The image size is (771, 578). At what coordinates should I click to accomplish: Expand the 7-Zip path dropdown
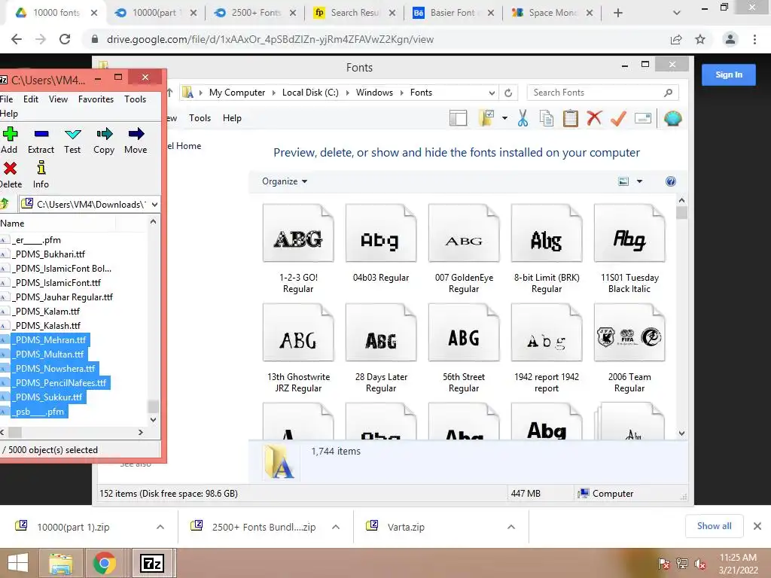pos(154,204)
